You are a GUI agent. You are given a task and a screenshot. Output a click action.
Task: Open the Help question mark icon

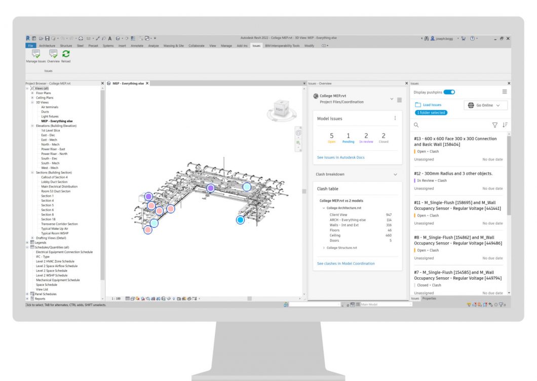pos(472,38)
